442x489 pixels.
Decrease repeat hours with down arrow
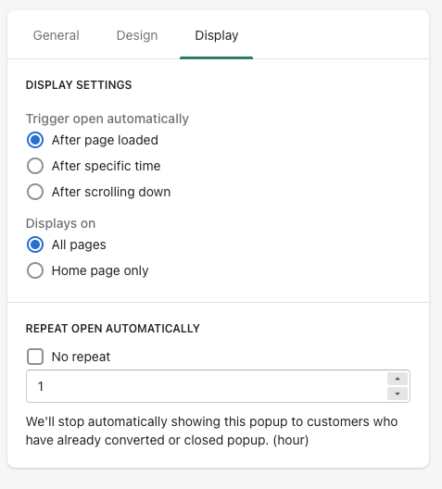click(398, 394)
